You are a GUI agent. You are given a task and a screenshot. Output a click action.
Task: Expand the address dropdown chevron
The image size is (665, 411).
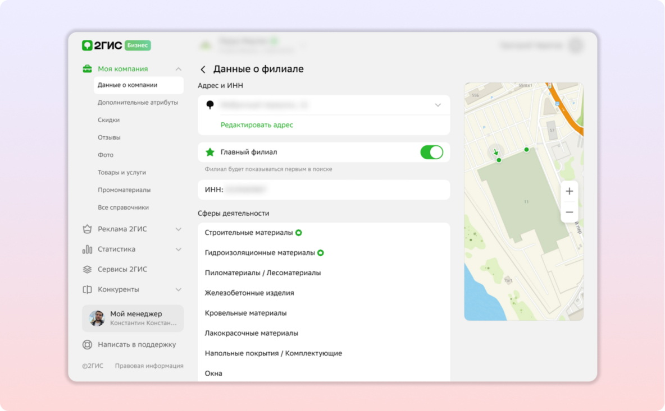[x=438, y=105]
